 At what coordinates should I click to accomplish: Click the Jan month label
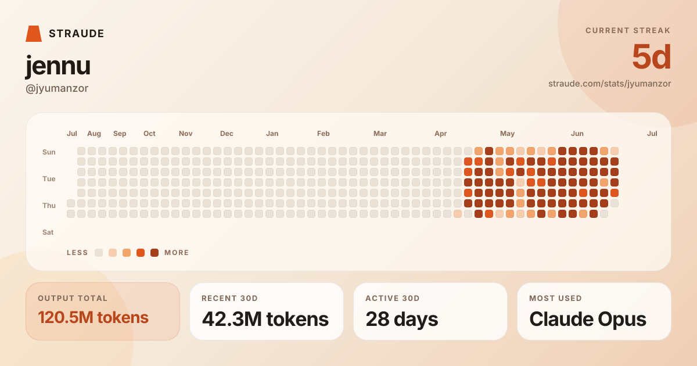tap(272, 134)
